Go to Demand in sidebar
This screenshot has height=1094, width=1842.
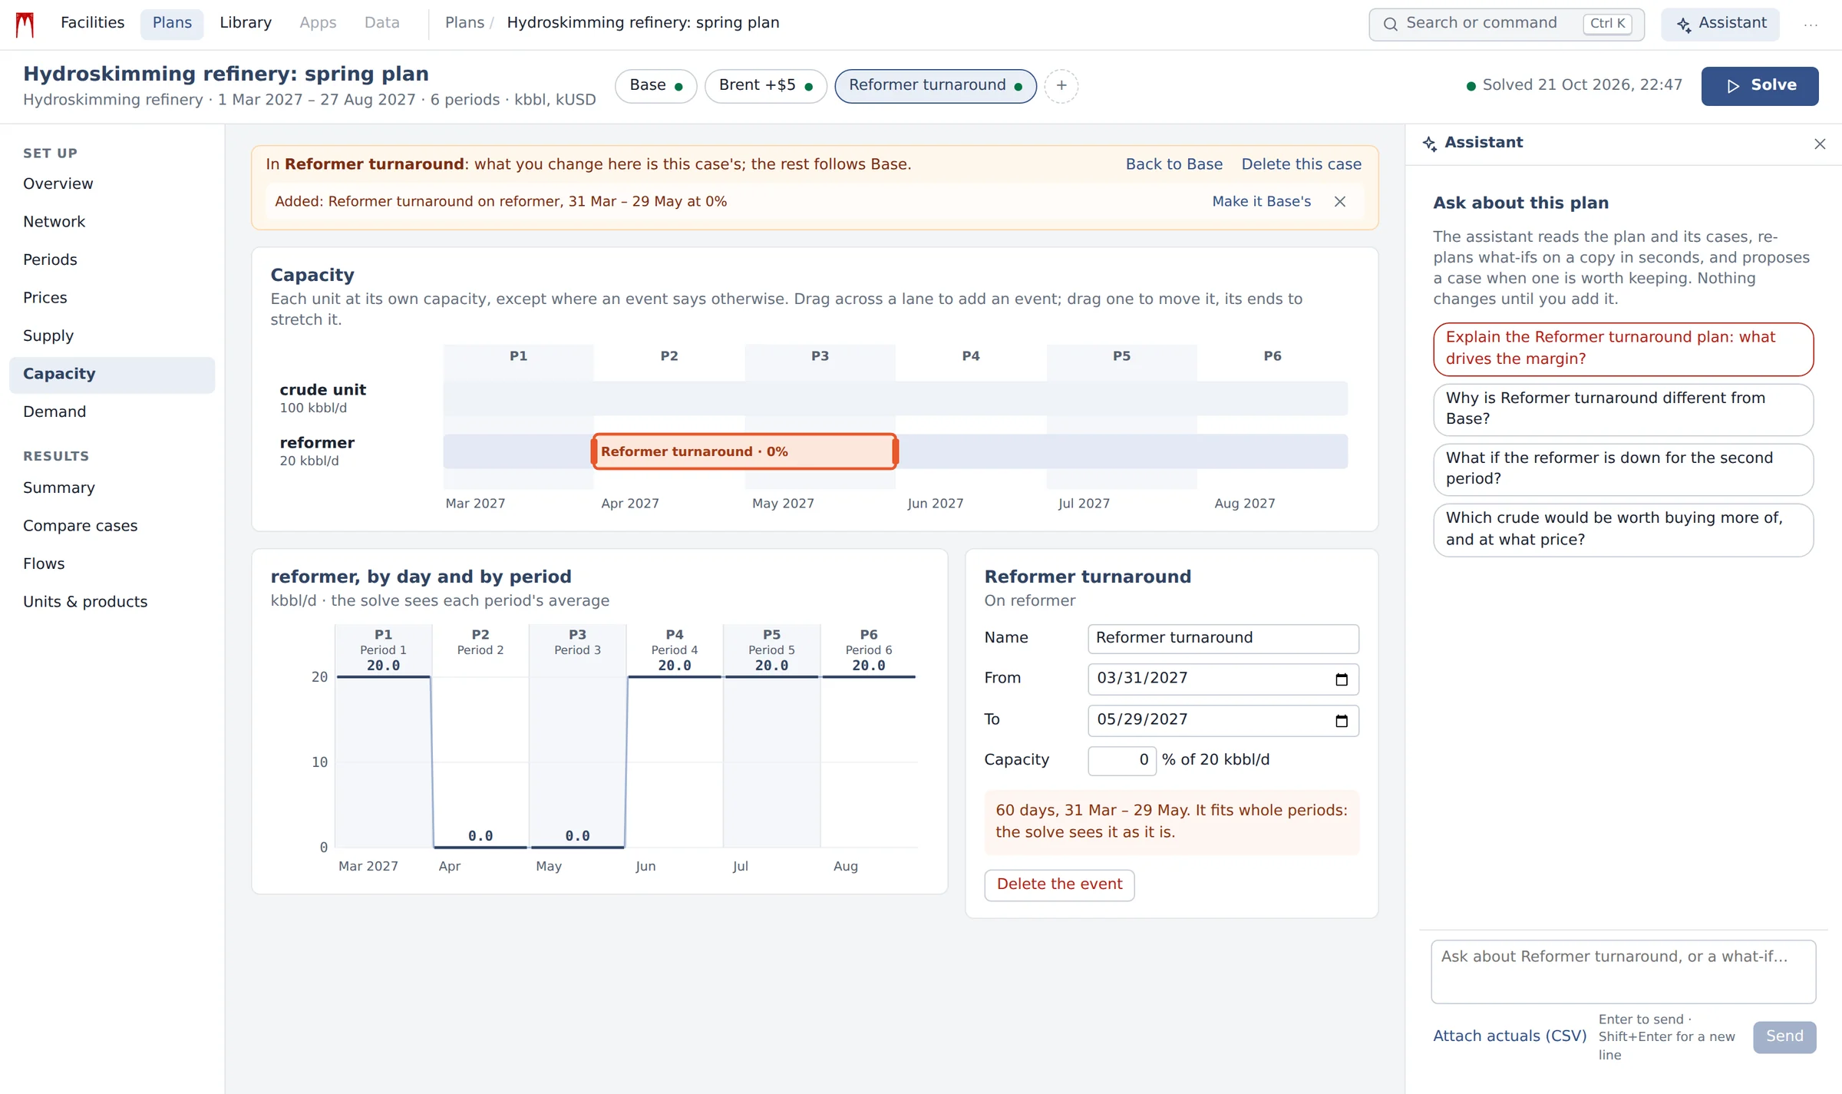tap(112, 411)
